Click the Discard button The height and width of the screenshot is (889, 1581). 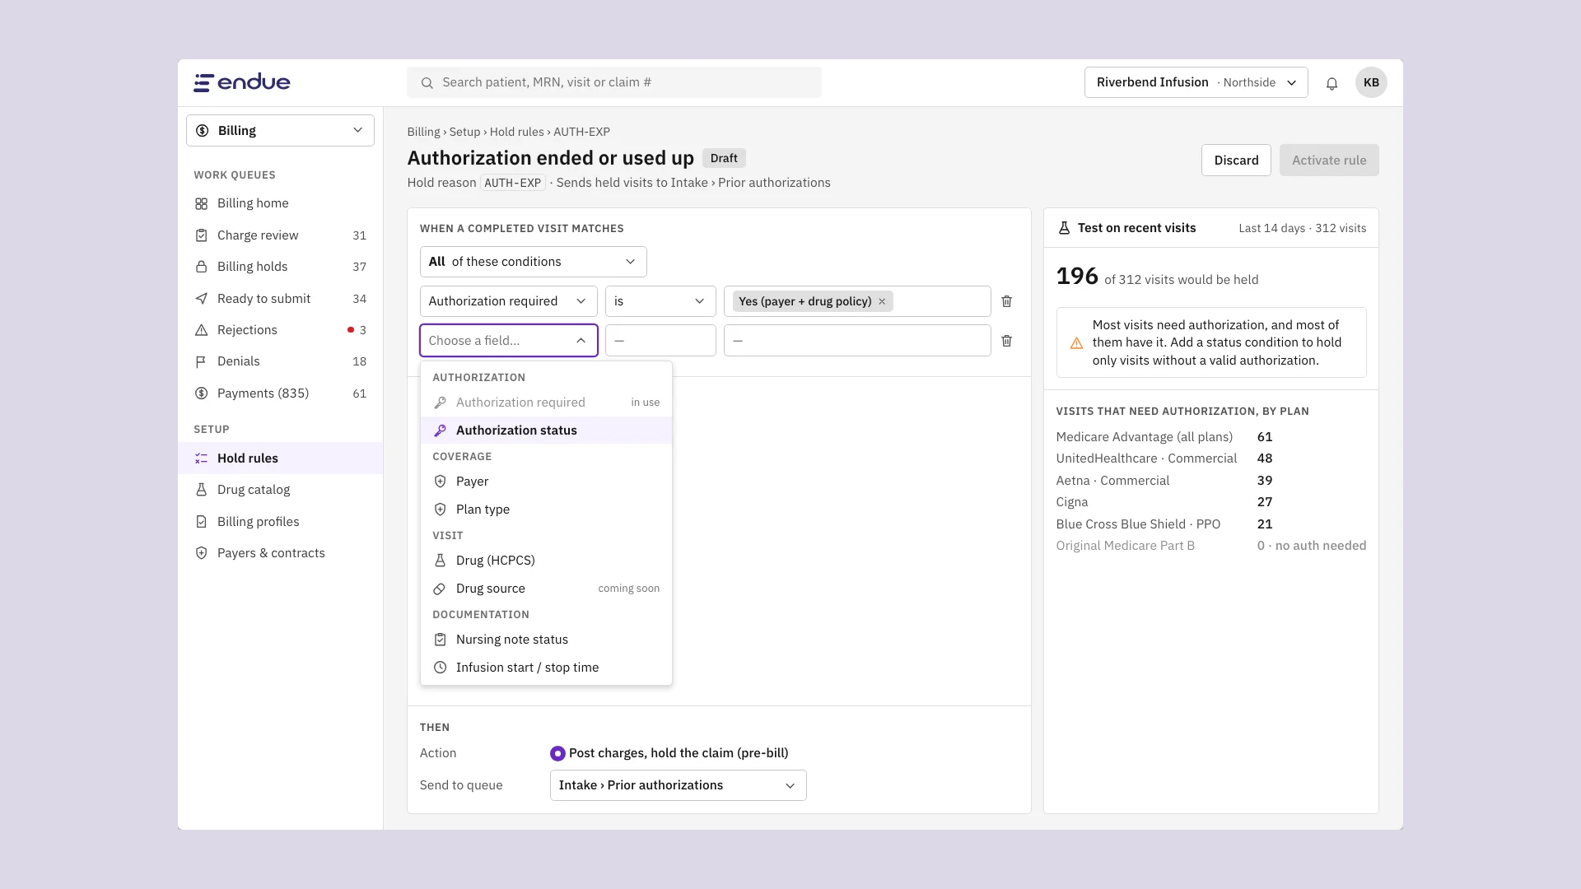coord(1236,161)
